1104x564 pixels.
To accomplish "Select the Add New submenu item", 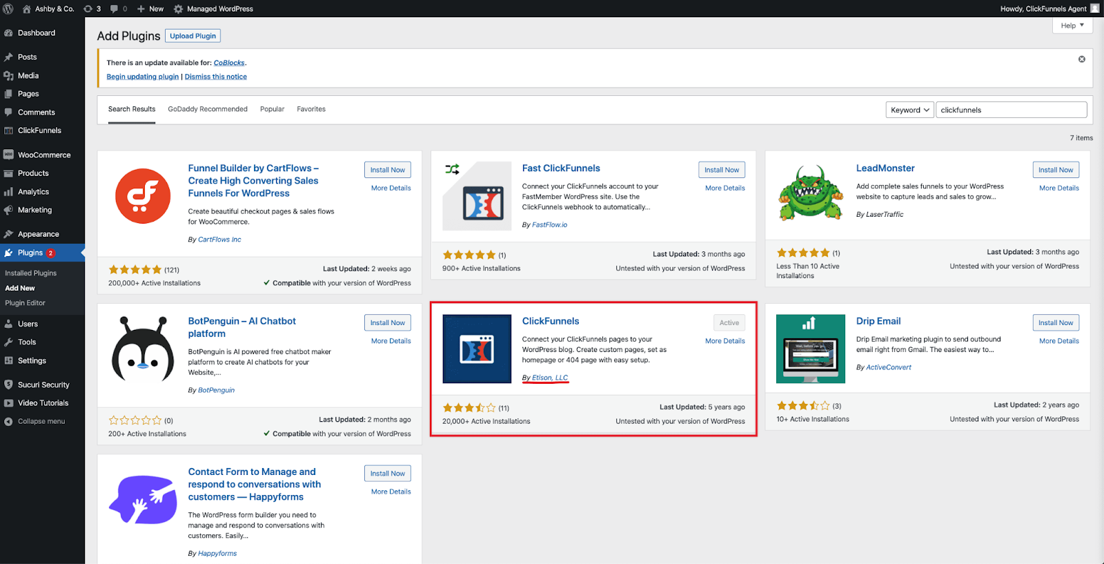I will pos(20,288).
